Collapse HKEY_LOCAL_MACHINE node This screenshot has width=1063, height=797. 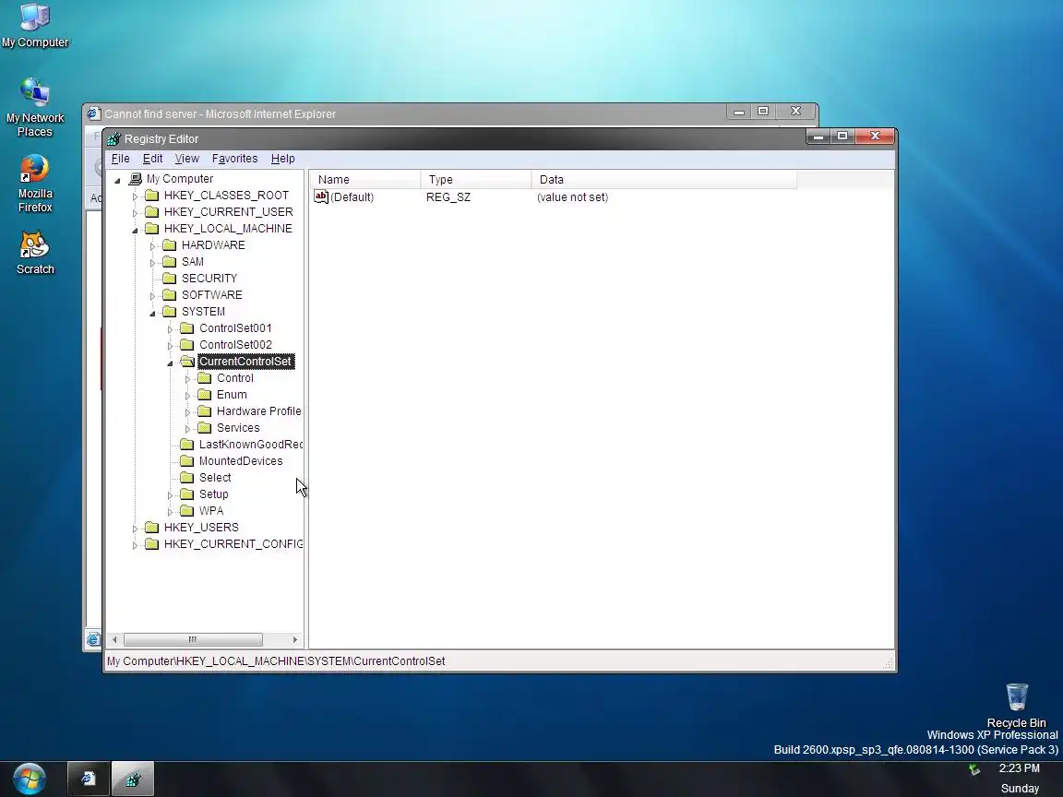pos(135,230)
